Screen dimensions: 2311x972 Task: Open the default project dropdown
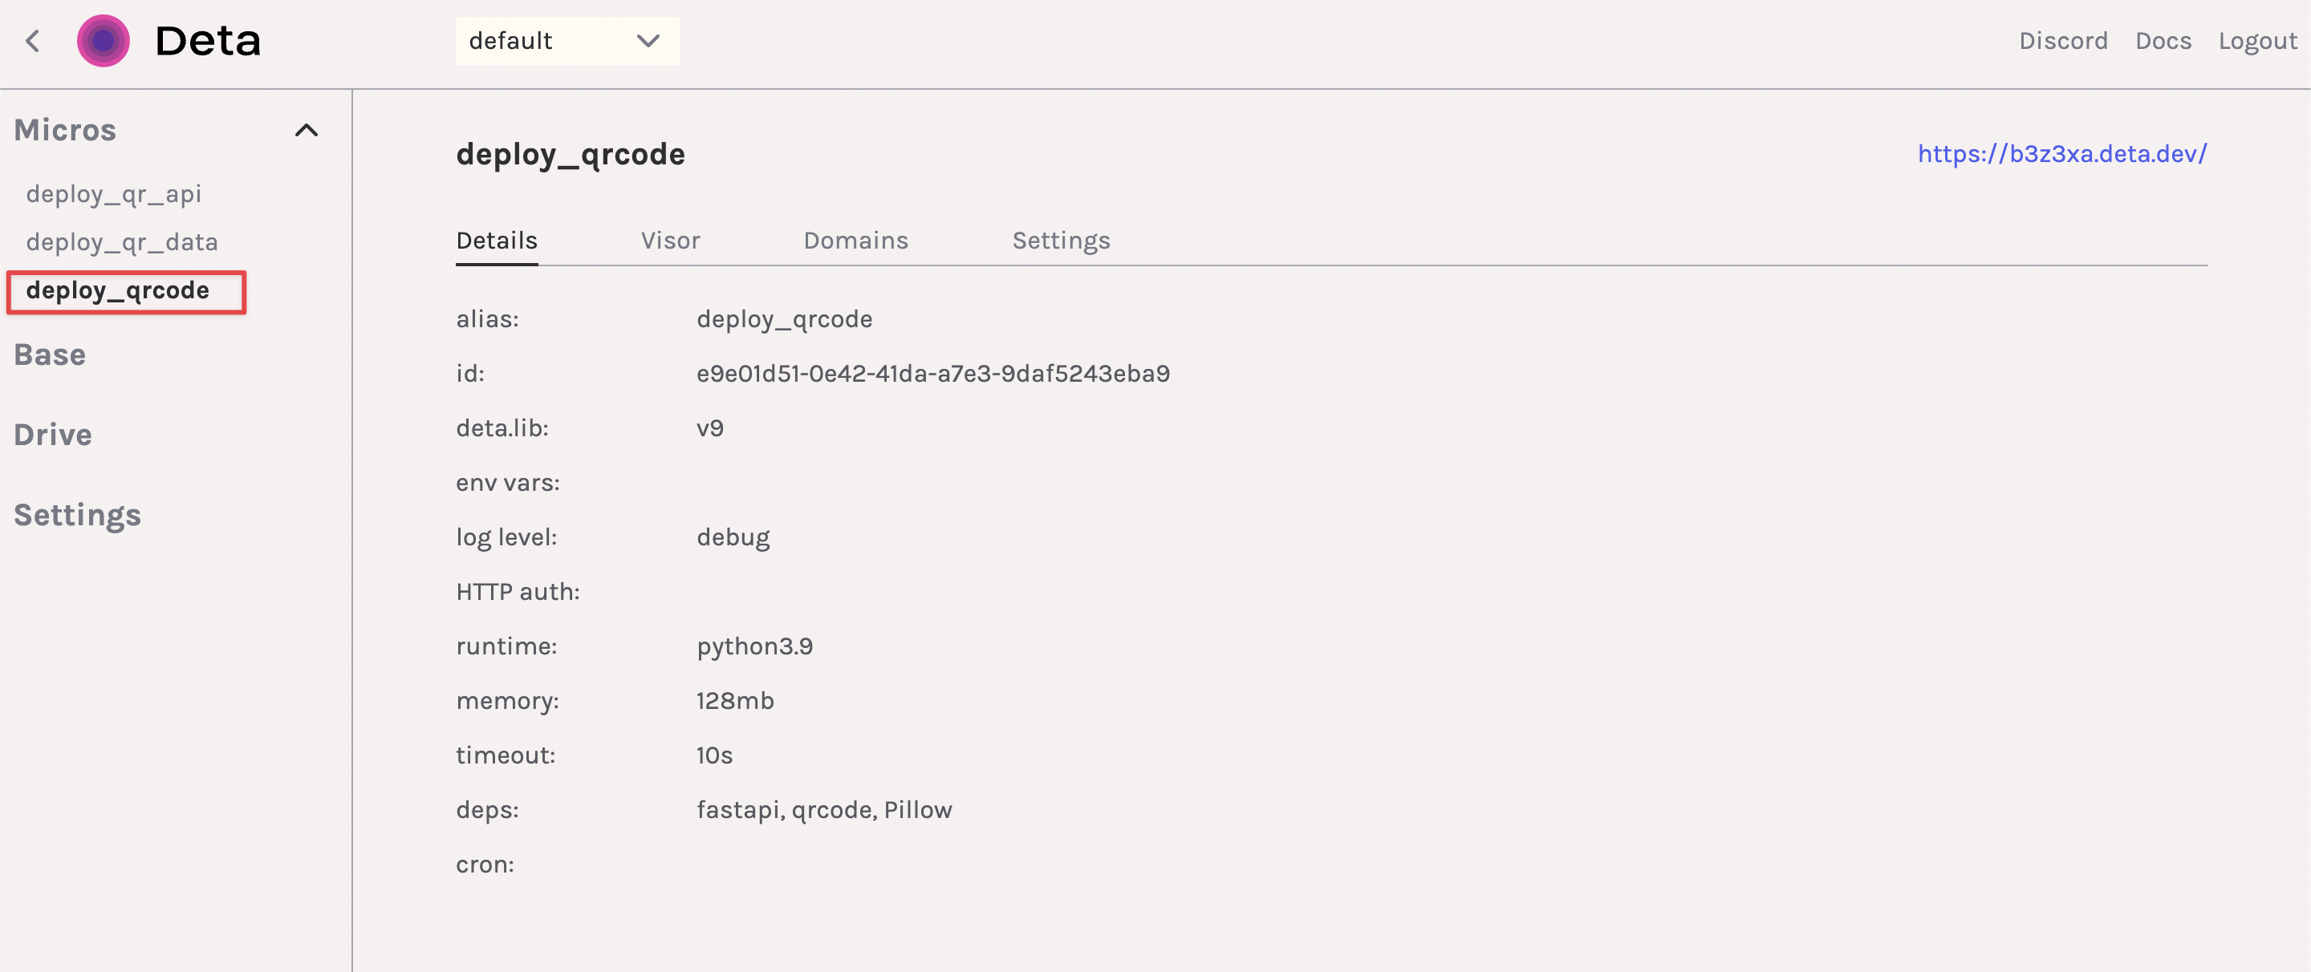[x=567, y=41]
